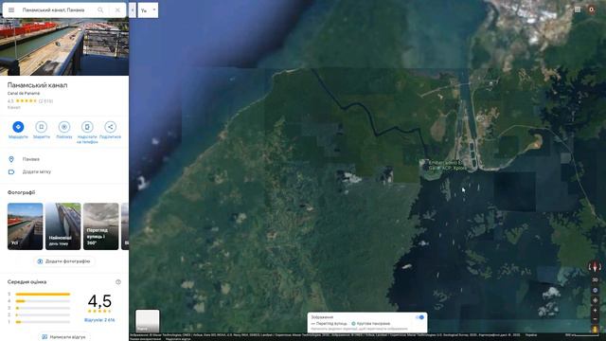
Task: Toggle the 3D view button
Action: [x=595, y=280]
